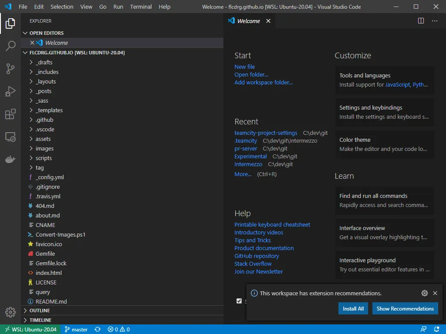Click Install All for recommended extensions
Image resolution: width=446 pixels, height=334 pixels.
pos(353,308)
